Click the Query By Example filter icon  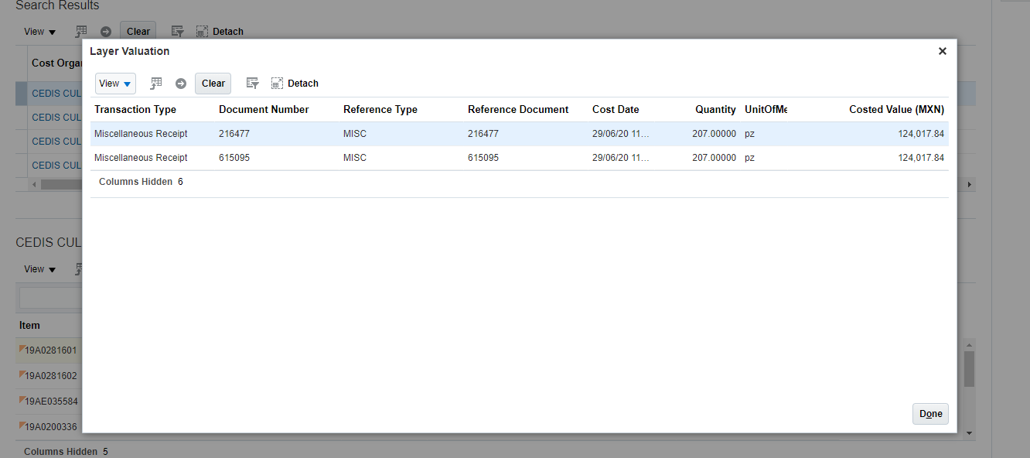(x=252, y=83)
